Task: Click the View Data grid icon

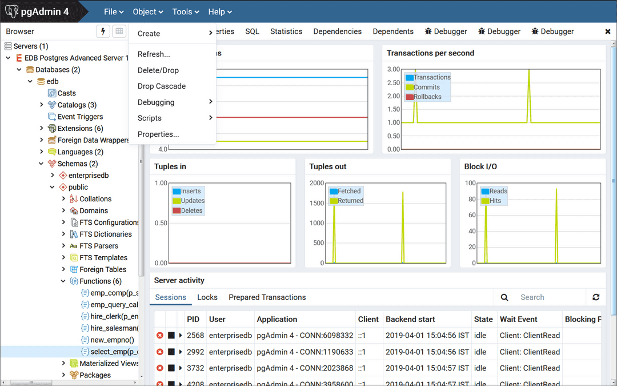Action: (x=119, y=31)
